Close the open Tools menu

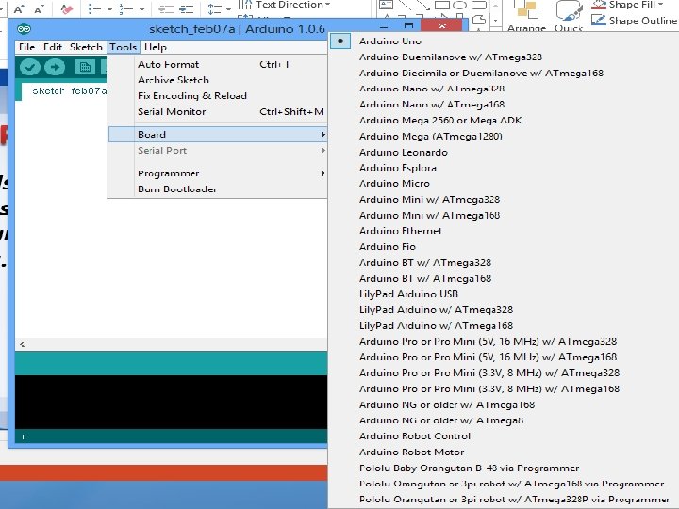(124, 47)
